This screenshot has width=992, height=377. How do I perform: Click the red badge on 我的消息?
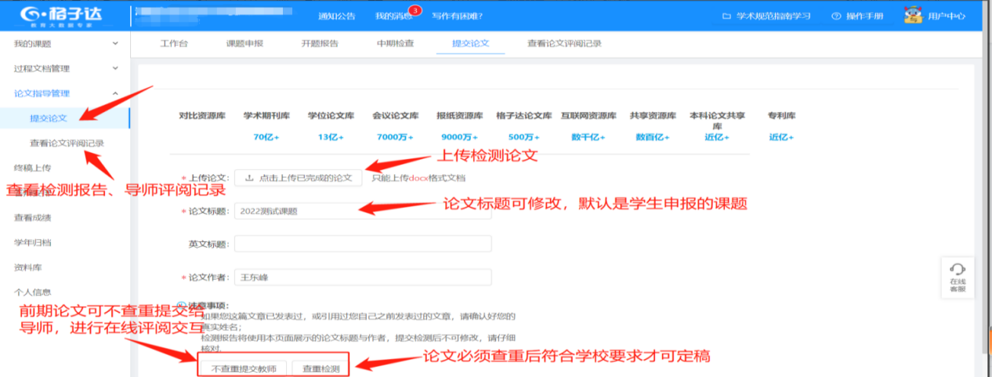tap(415, 10)
